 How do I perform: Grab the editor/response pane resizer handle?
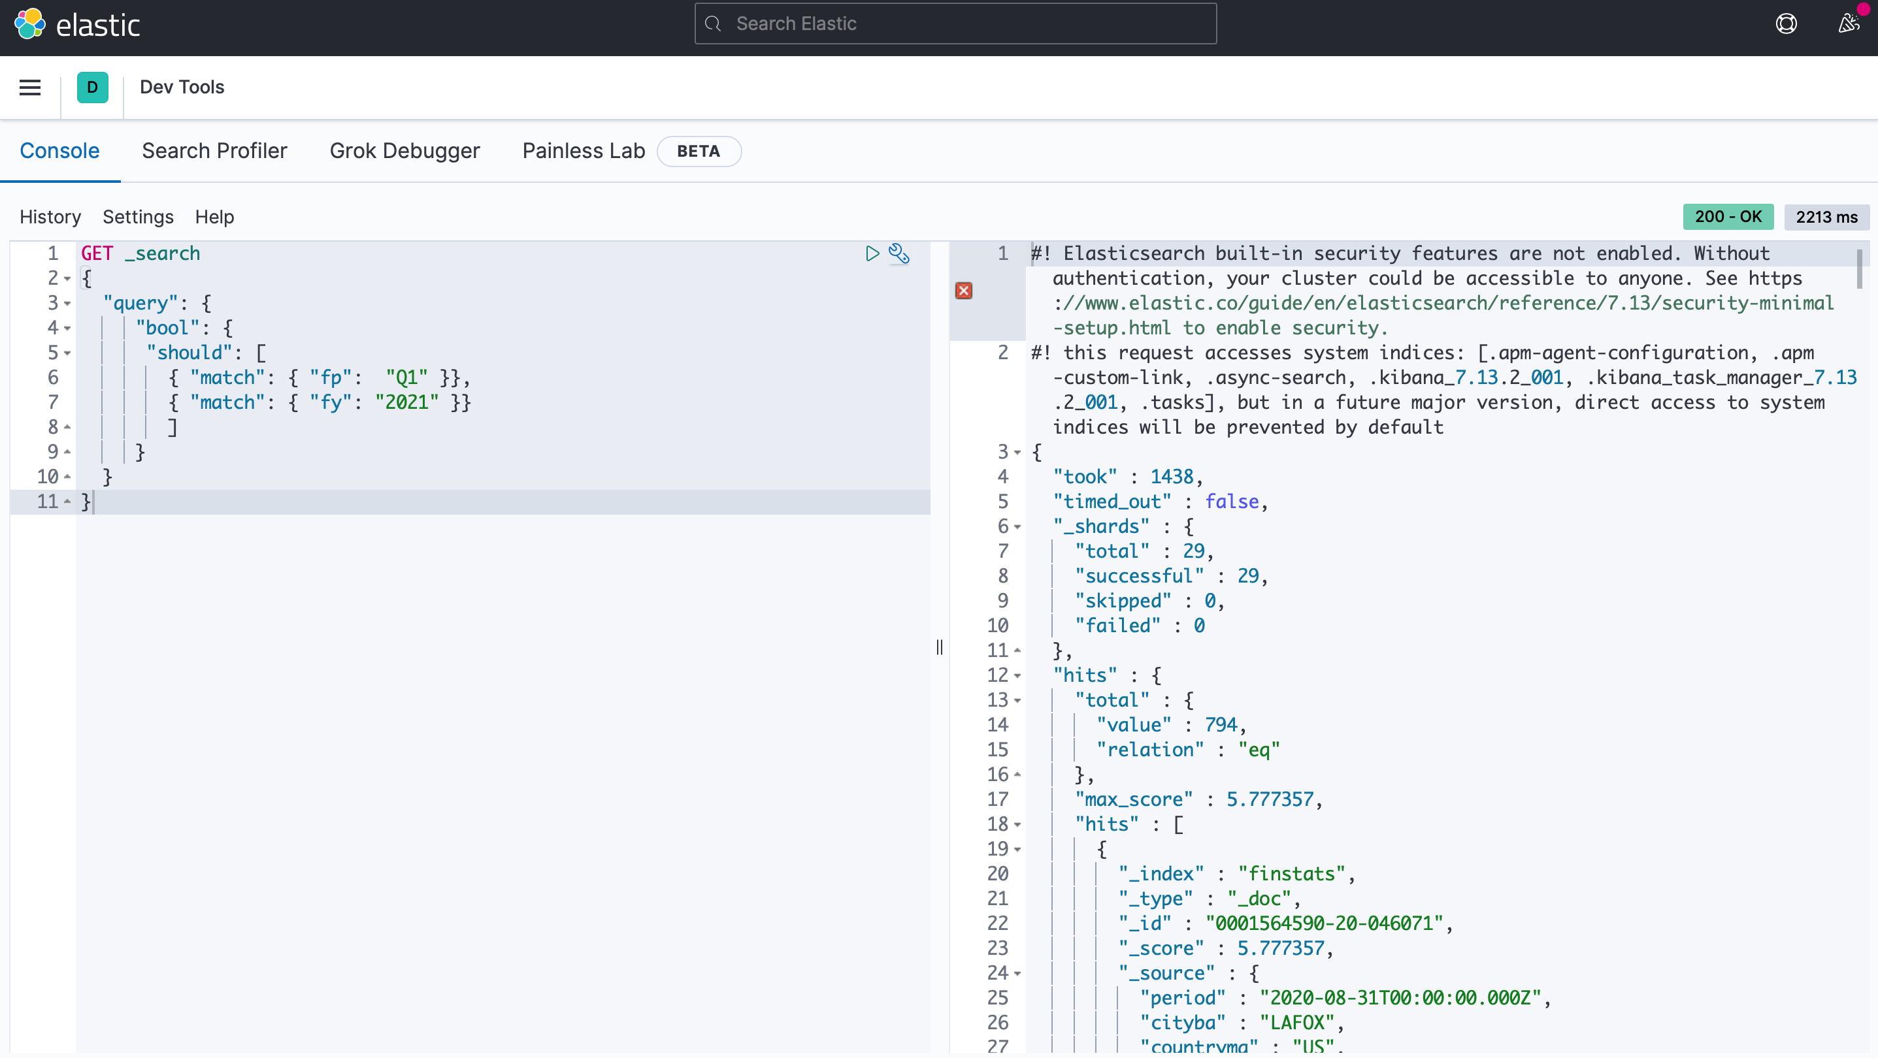(x=939, y=647)
